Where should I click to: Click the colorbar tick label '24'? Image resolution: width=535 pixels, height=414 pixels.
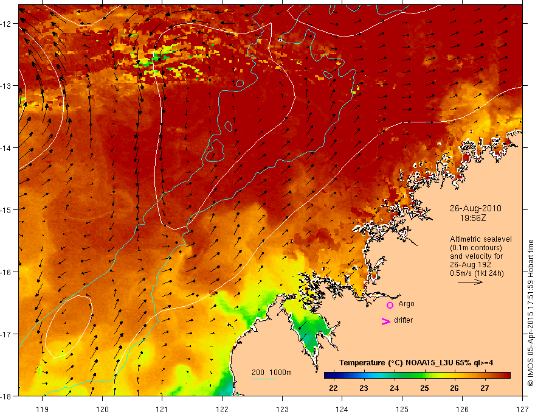[394, 388]
